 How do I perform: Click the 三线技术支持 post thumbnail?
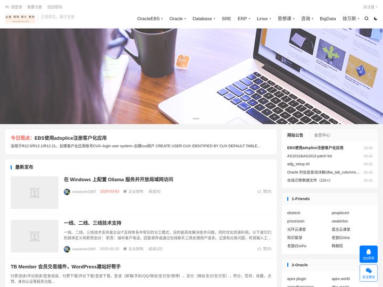[35, 236]
